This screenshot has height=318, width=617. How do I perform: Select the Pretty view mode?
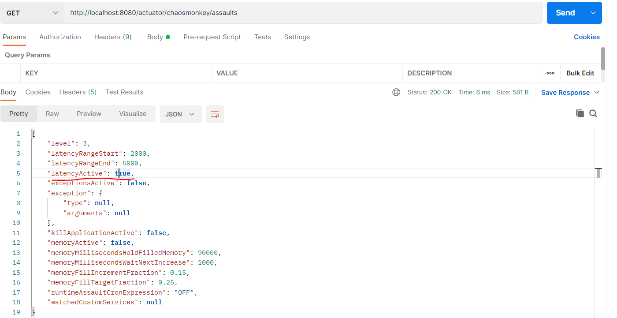coord(19,114)
